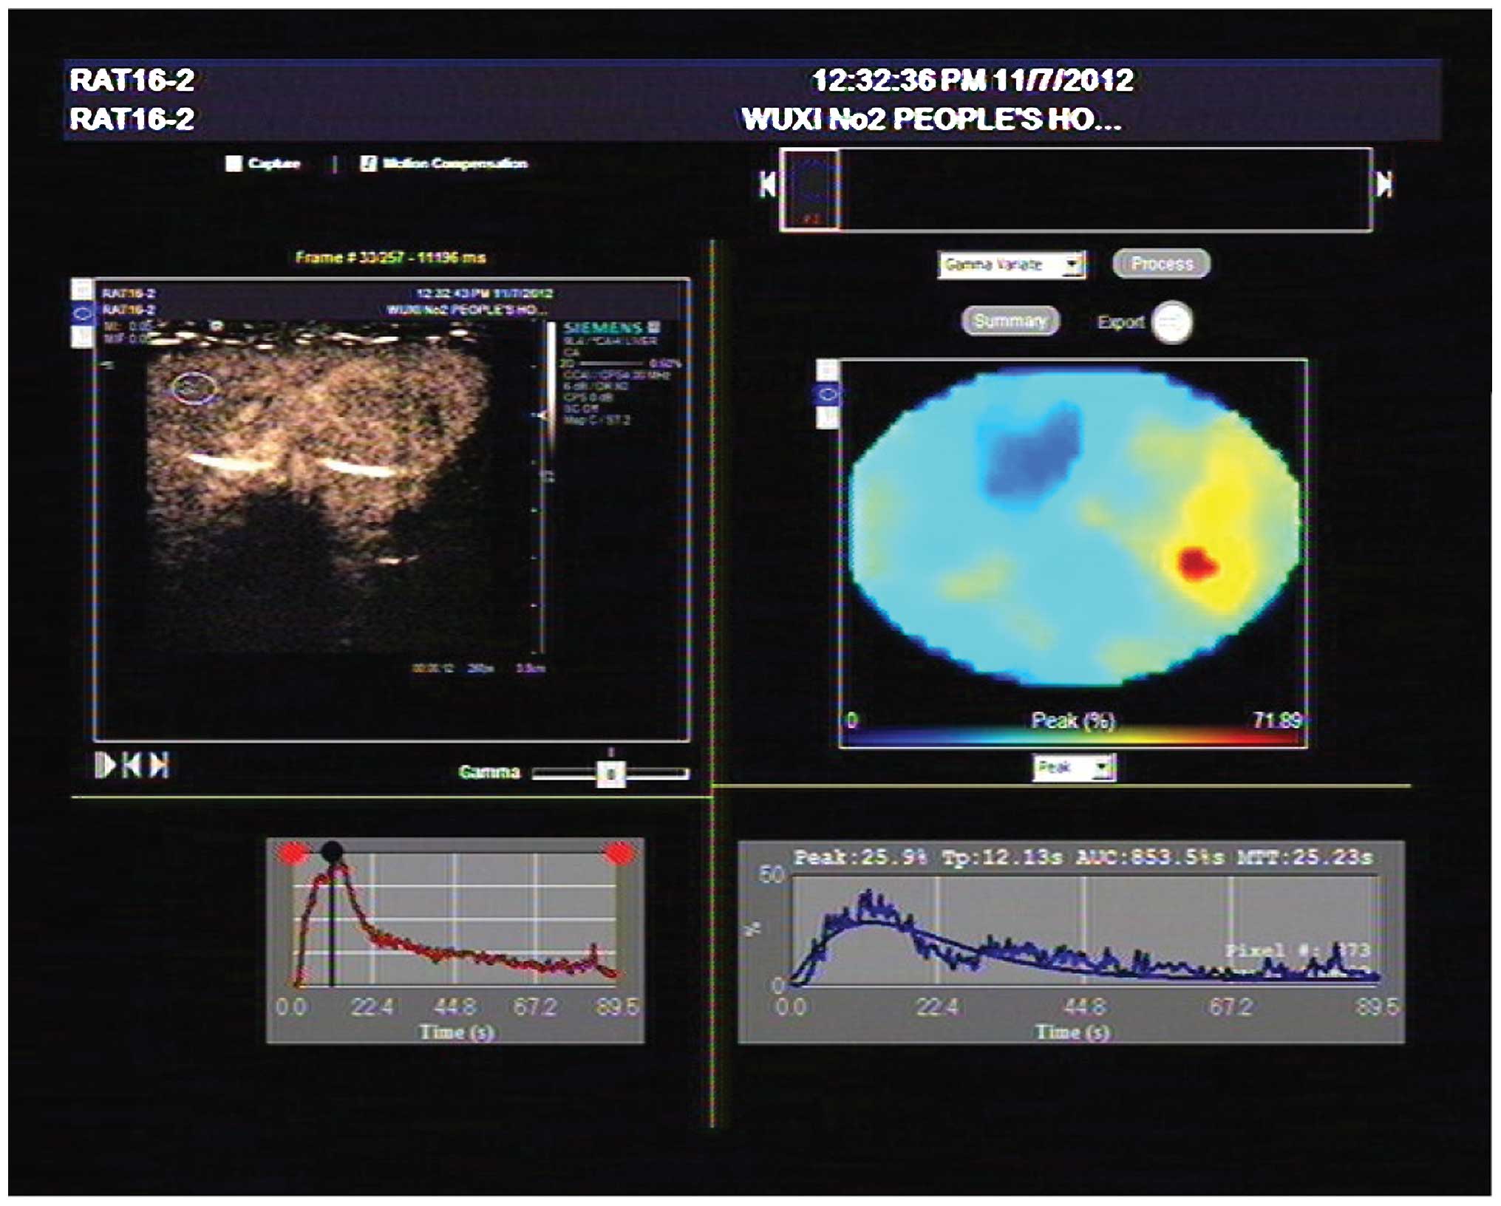Expand the Peak parameter dropdown below map
Screen dimensions: 1501x1206
(x=1103, y=768)
